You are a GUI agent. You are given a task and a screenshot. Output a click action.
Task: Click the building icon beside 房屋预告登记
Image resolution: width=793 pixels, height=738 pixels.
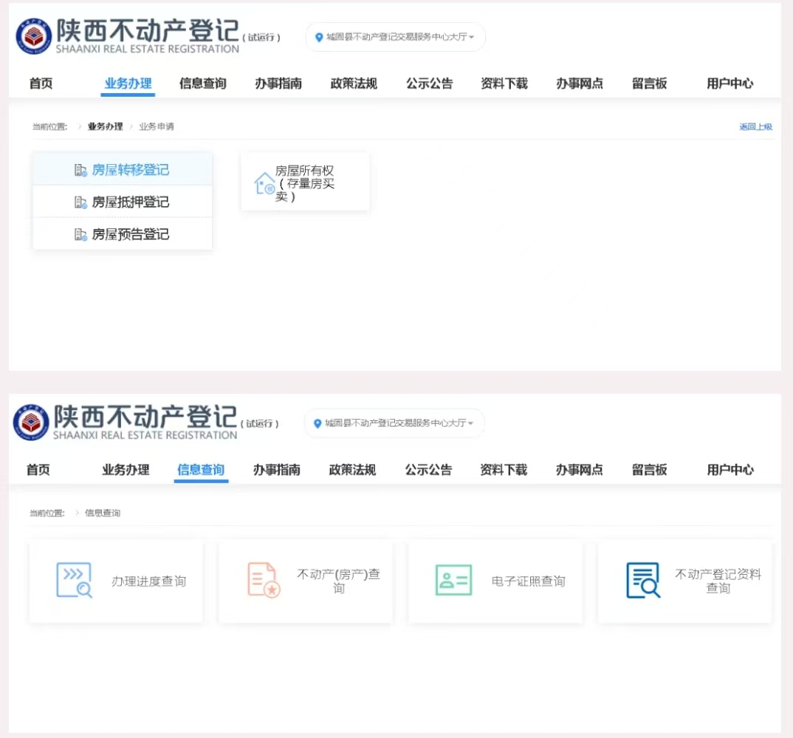[80, 235]
